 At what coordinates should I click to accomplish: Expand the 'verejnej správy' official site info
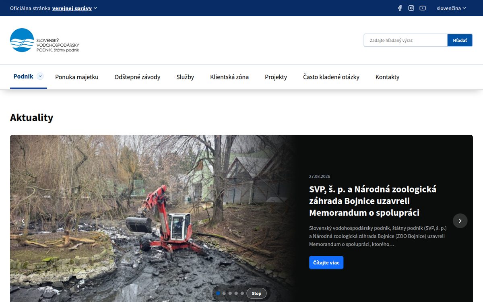(74, 8)
